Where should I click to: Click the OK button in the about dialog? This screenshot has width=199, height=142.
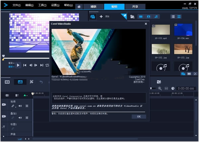click(139, 116)
